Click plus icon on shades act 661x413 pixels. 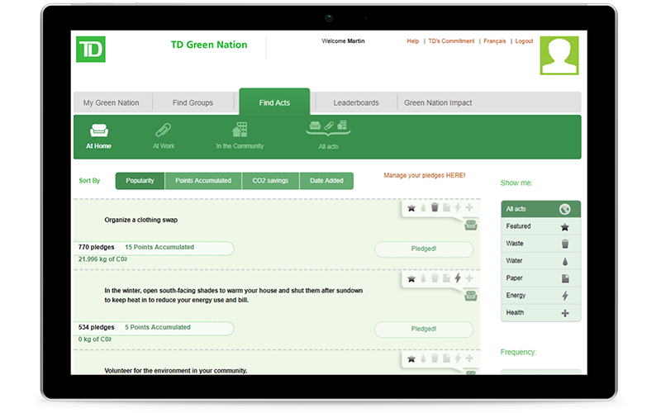point(469,278)
